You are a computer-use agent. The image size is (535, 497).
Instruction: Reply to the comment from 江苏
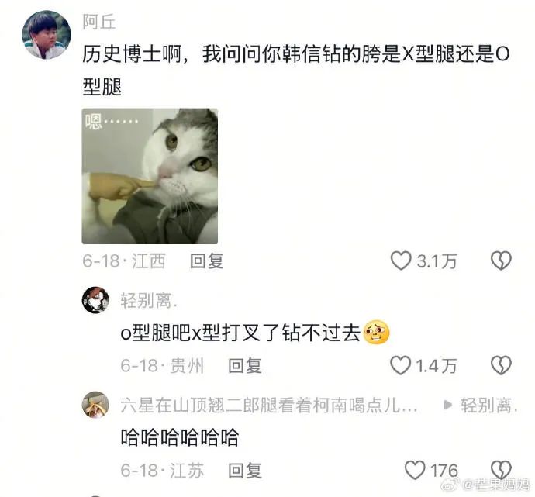tap(245, 471)
